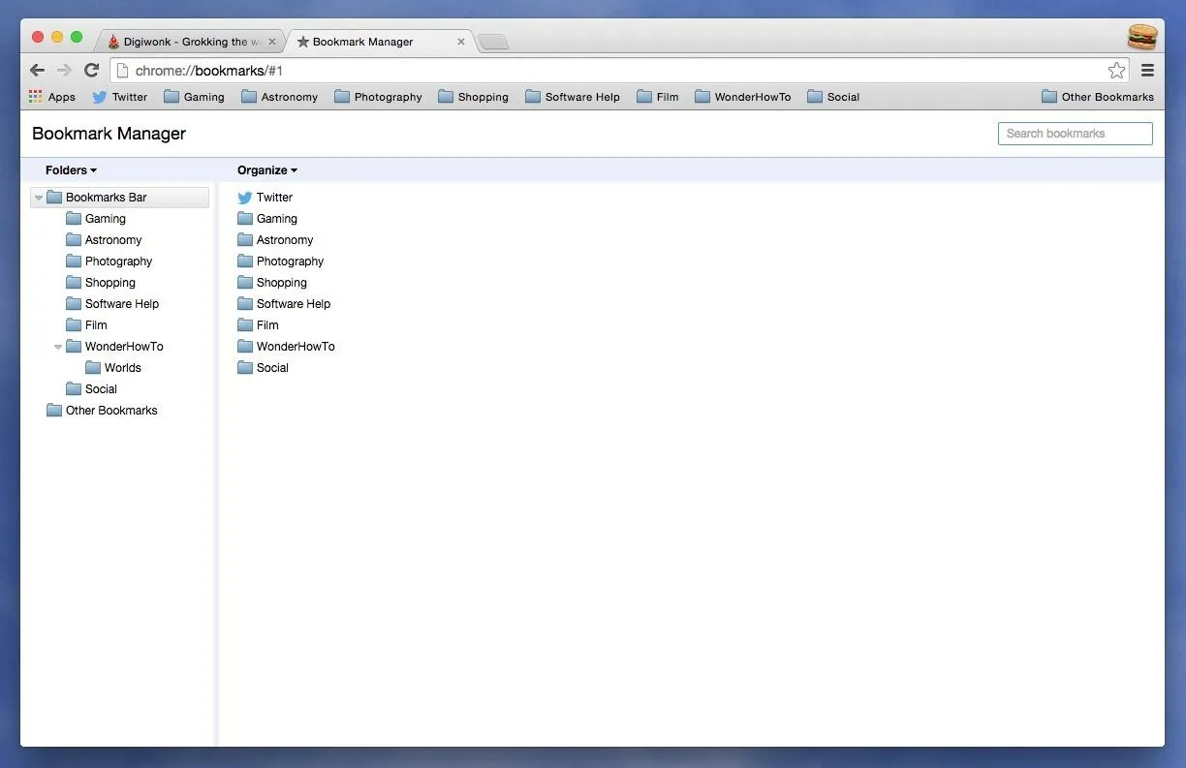Select Software Help in the folder tree
The height and width of the screenshot is (768, 1186).
click(112, 304)
